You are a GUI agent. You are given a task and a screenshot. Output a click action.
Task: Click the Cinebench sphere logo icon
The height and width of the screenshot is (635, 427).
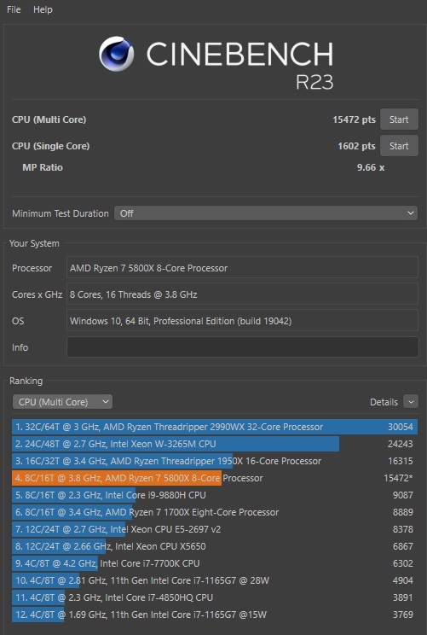pyautogui.click(x=117, y=55)
